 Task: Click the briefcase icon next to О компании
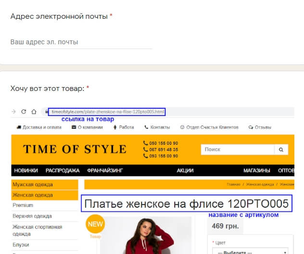(74, 127)
